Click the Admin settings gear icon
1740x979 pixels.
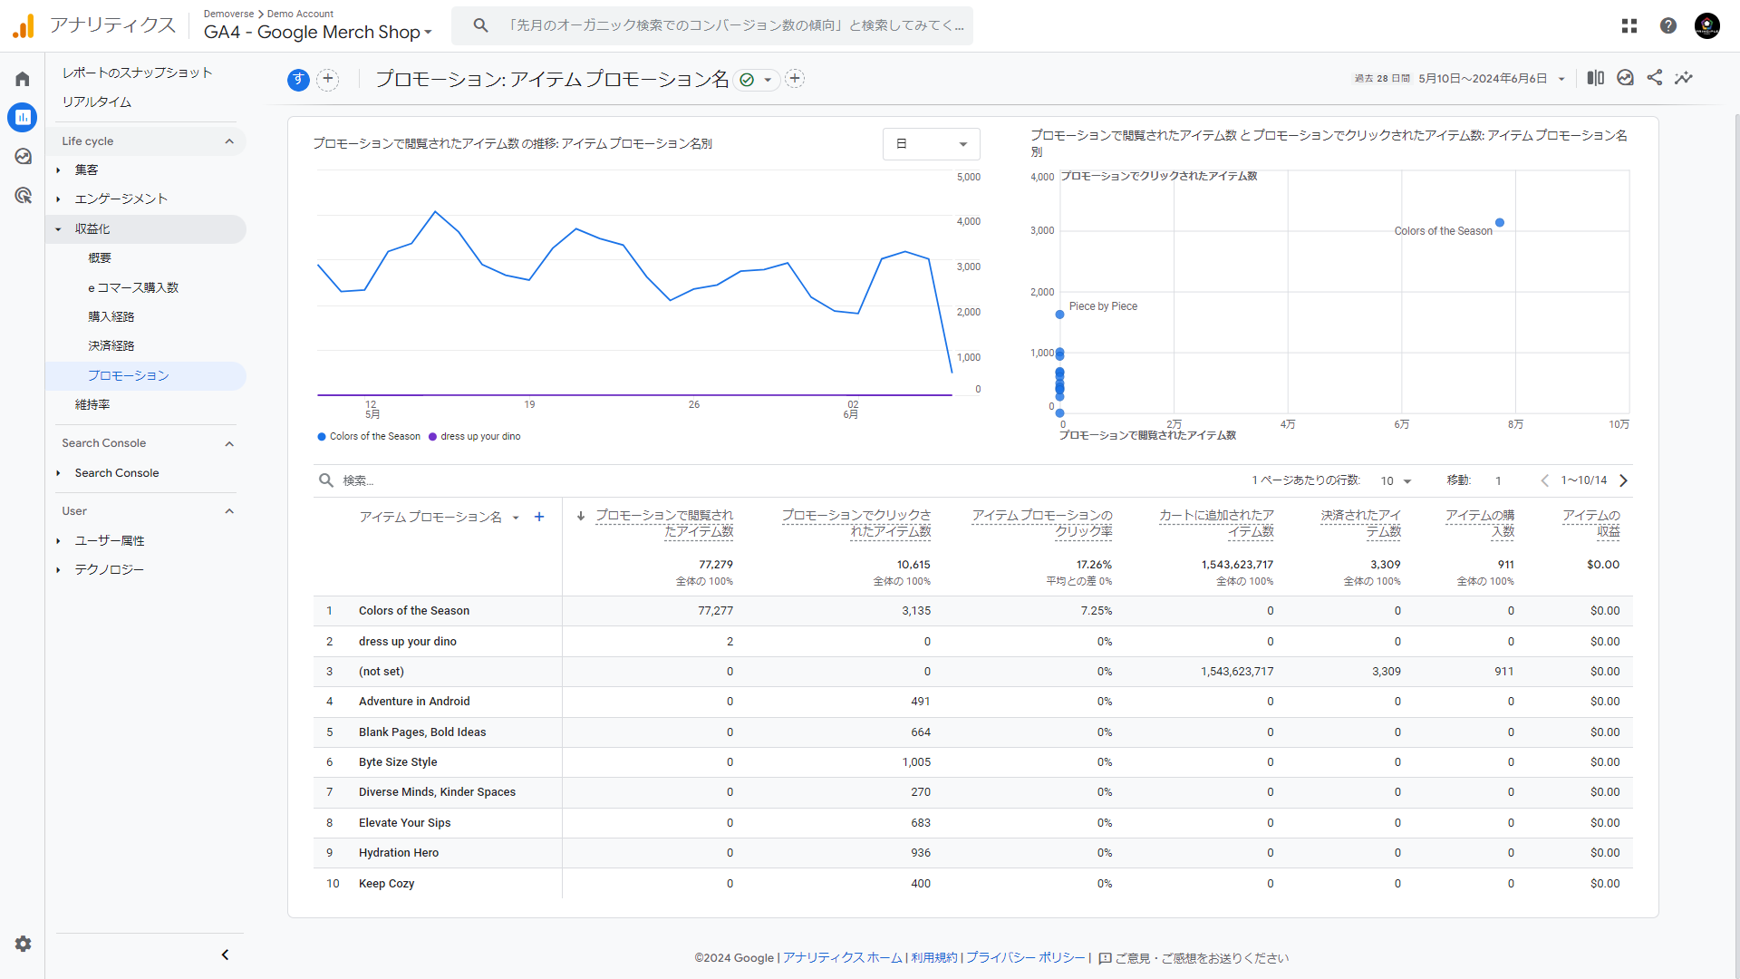pos(23,944)
